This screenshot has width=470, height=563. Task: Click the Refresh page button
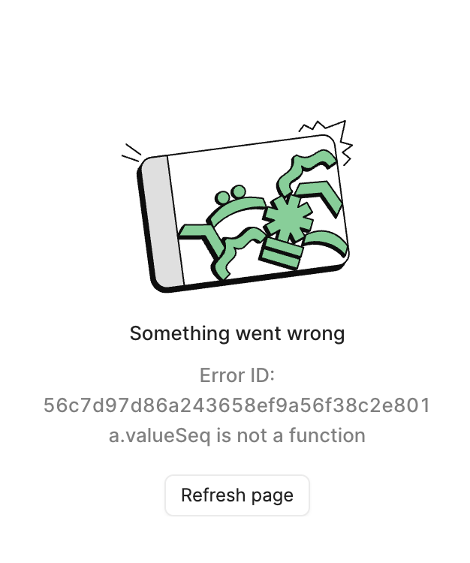pos(237,495)
